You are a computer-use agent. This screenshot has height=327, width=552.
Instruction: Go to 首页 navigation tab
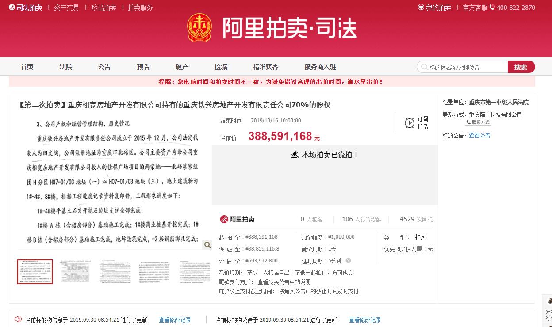(x=27, y=67)
